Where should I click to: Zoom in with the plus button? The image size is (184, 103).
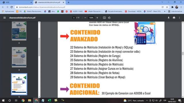(x=97, y=18)
